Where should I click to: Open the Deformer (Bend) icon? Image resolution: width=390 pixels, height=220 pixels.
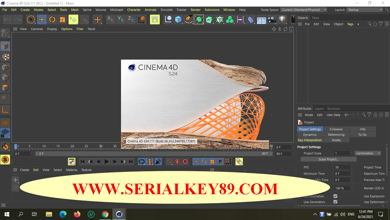[251, 19]
